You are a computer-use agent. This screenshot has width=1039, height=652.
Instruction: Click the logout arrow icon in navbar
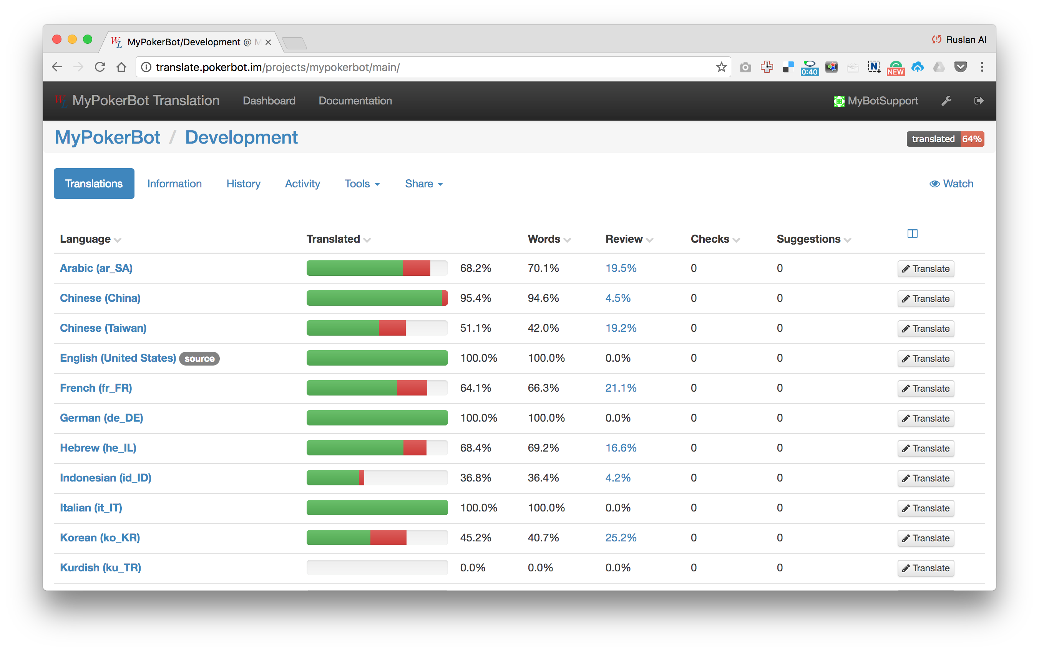coord(979,101)
